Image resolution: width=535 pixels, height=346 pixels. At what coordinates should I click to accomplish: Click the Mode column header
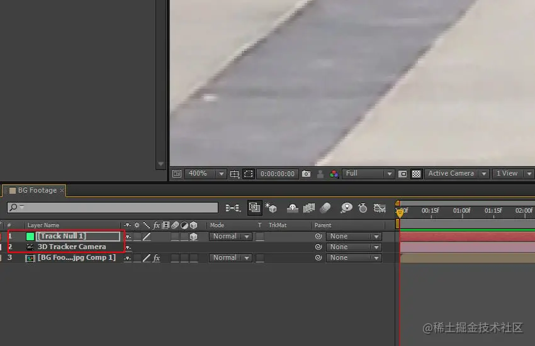(x=217, y=225)
